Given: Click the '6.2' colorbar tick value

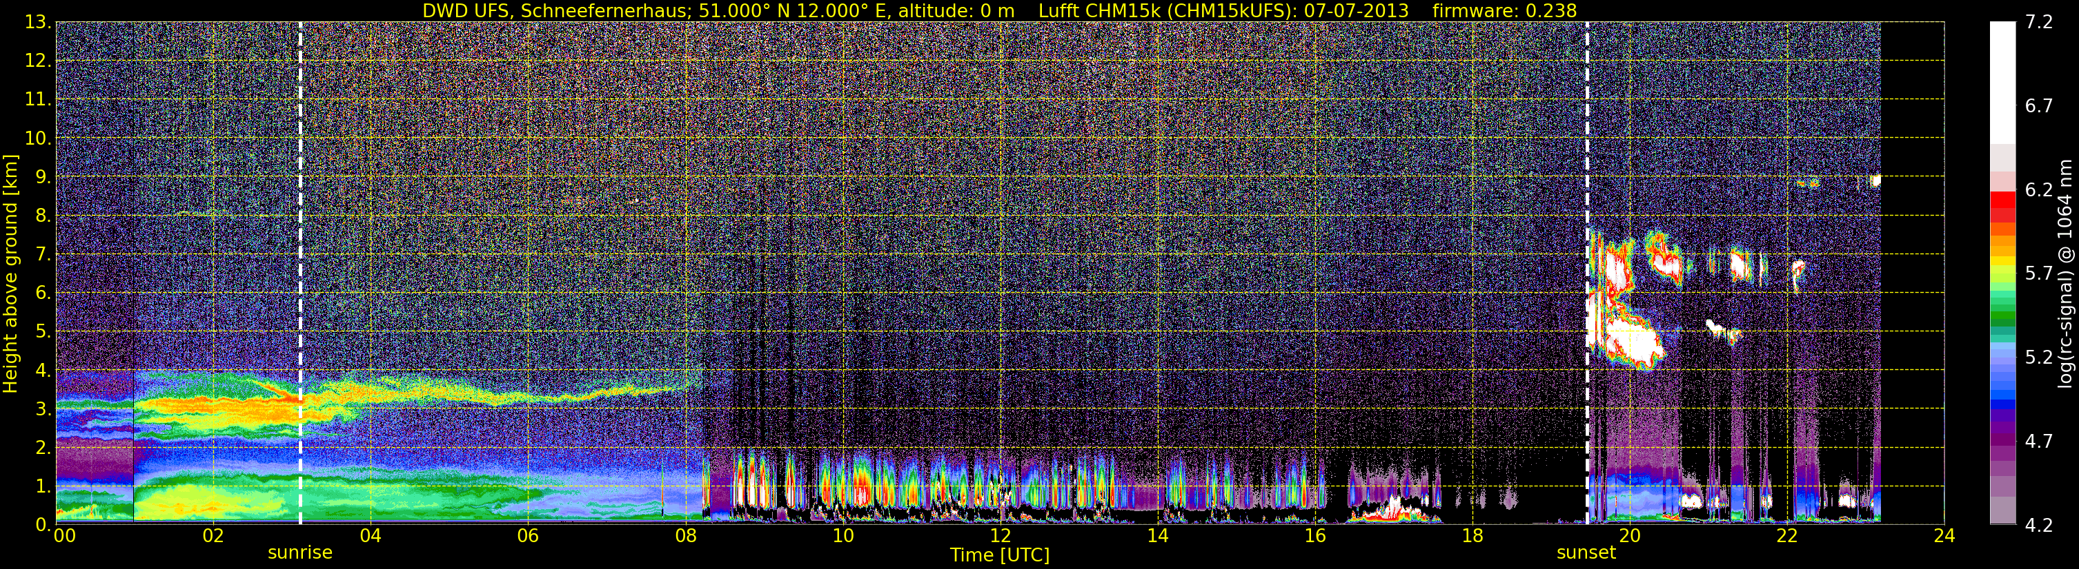Looking at the screenshot, I should click(x=2039, y=190).
